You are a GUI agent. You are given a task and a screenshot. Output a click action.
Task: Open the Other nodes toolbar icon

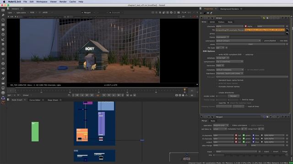3,83
